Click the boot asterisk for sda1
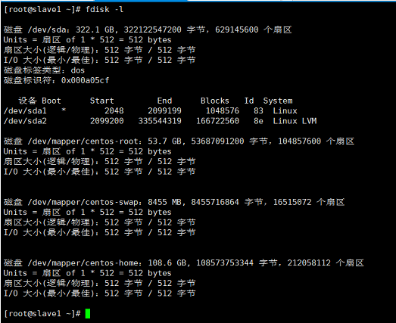Viewport: 396px width, 323px height. pyautogui.click(x=64, y=110)
